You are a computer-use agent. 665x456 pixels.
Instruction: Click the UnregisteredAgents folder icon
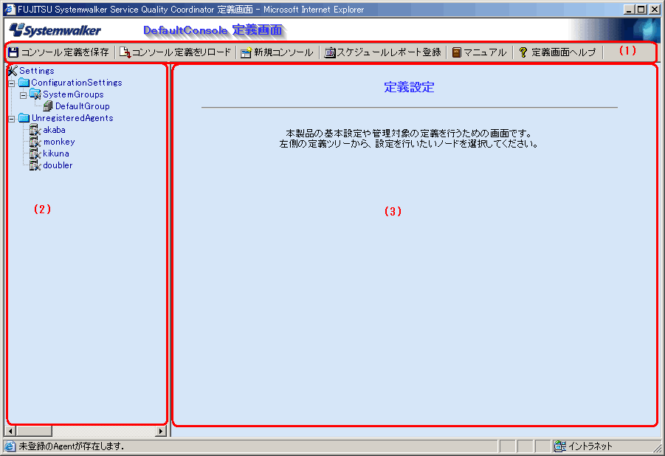(24, 118)
